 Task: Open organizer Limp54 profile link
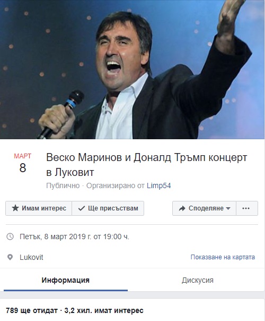159,185
